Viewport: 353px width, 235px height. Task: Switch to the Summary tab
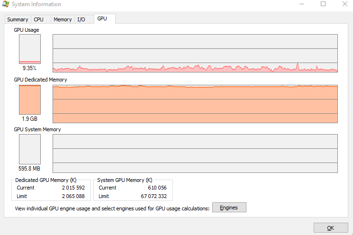[18, 19]
